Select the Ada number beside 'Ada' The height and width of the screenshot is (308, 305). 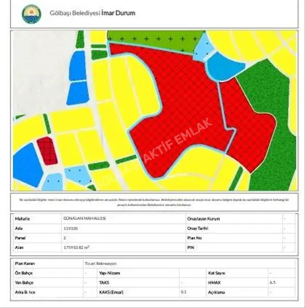tap(71, 228)
